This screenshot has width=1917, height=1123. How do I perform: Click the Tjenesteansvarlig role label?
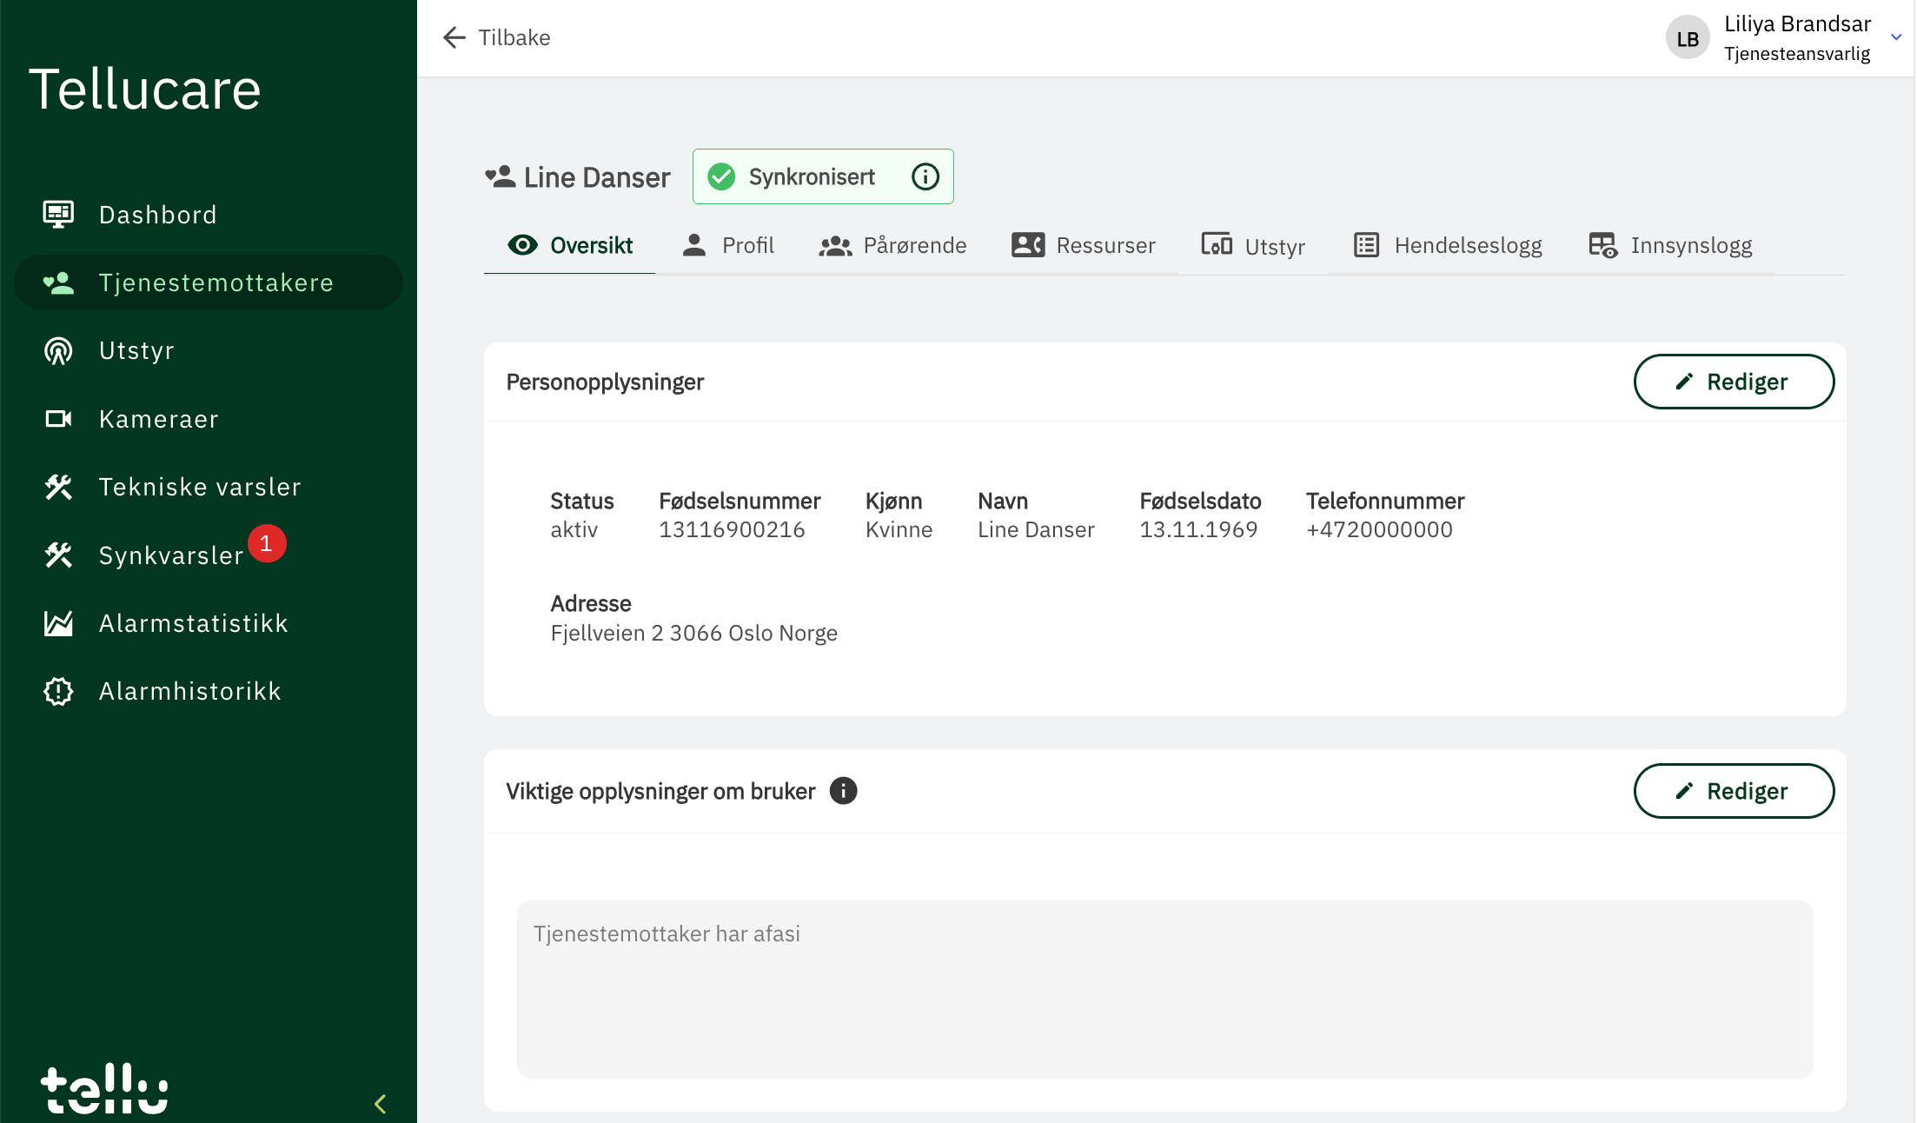click(1797, 54)
